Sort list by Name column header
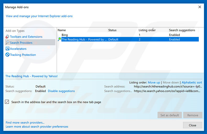Viewport: 207px width, 134px height. (x=82, y=30)
